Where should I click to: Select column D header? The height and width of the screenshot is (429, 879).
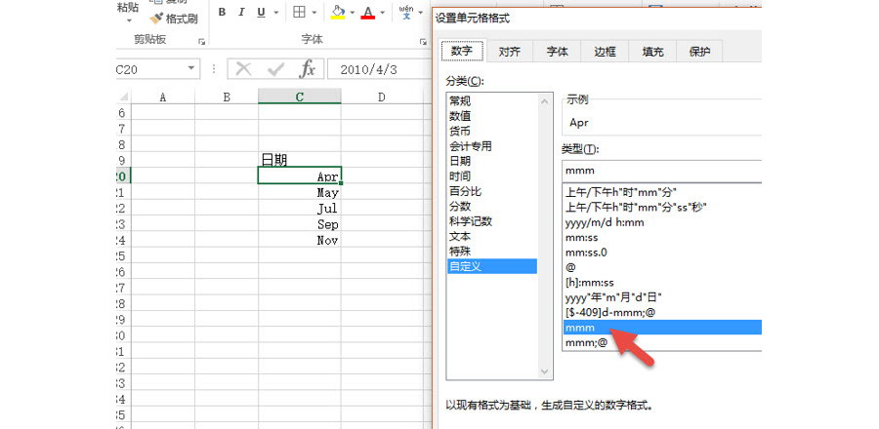click(382, 97)
